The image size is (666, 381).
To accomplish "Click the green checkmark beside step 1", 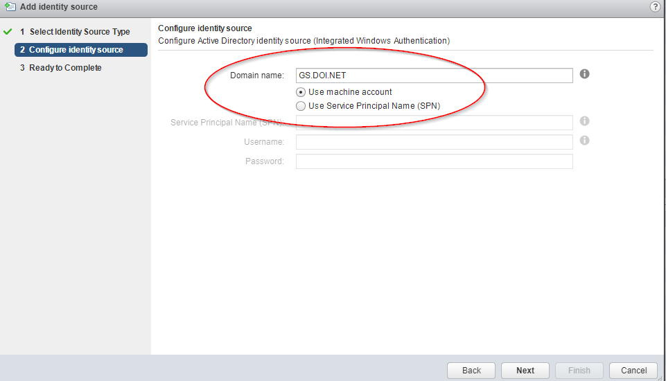I will click(8, 31).
